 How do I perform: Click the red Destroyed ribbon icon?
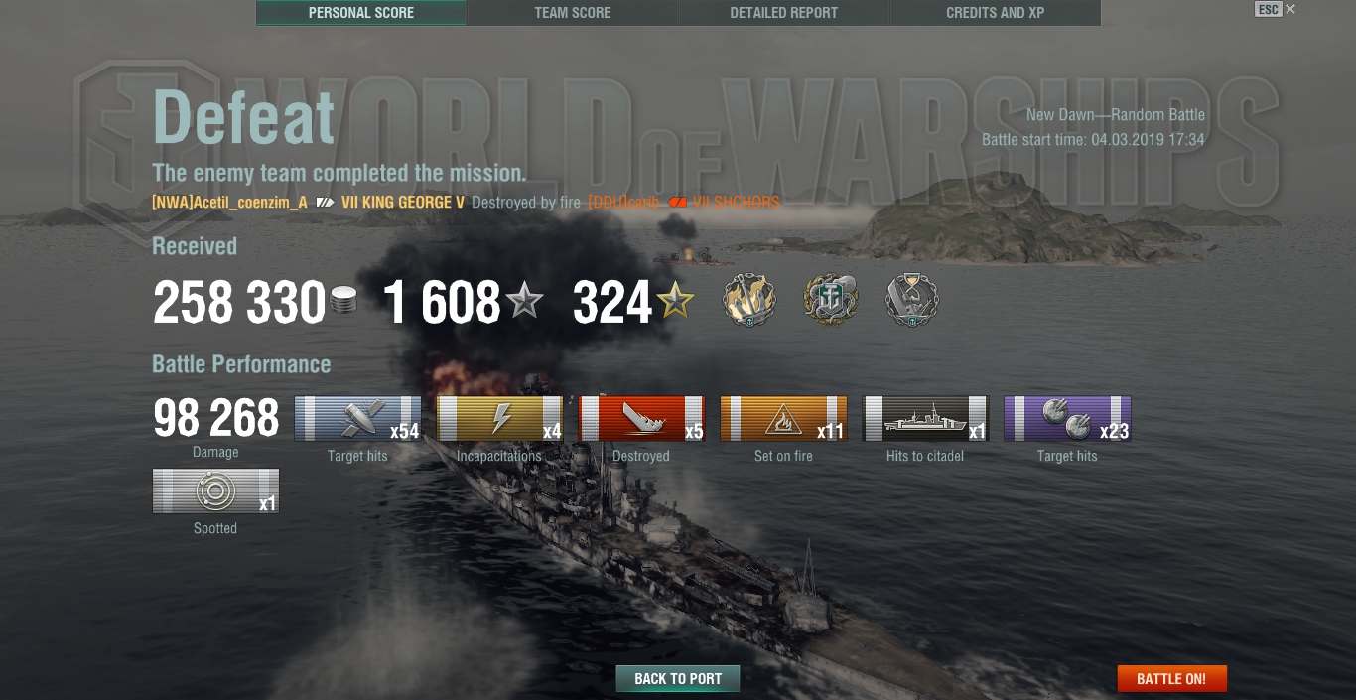pos(641,418)
